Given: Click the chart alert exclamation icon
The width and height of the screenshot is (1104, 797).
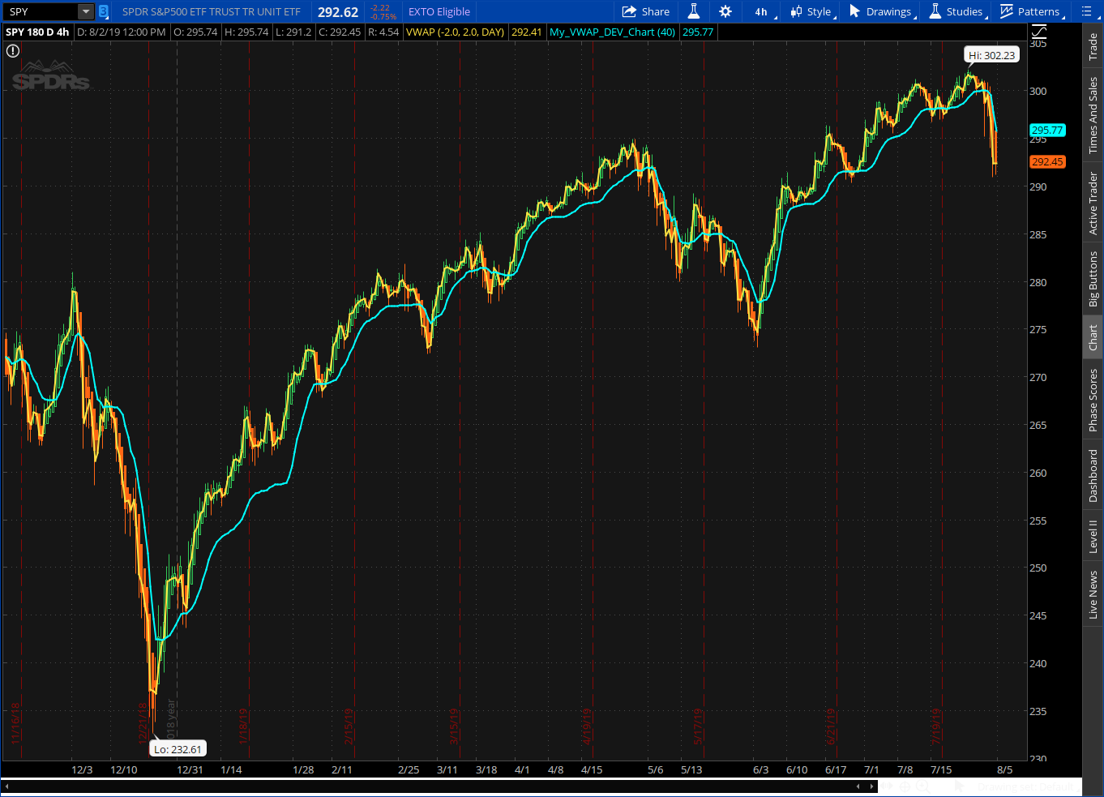Looking at the screenshot, I should coord(13,51).
